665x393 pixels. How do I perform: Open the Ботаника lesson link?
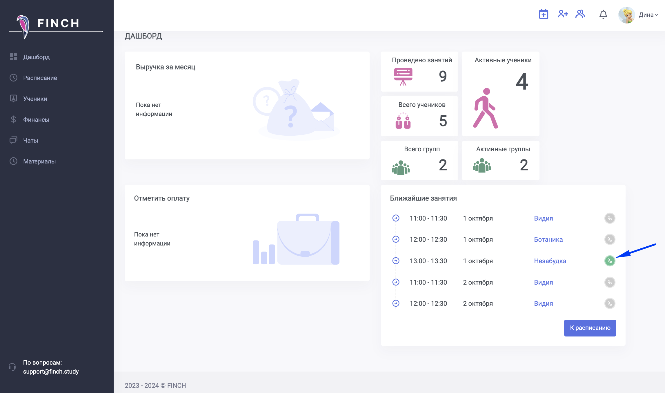point(548,239)
